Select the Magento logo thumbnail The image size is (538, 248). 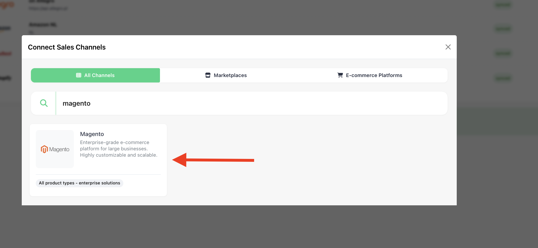click(x=55, y=149)
